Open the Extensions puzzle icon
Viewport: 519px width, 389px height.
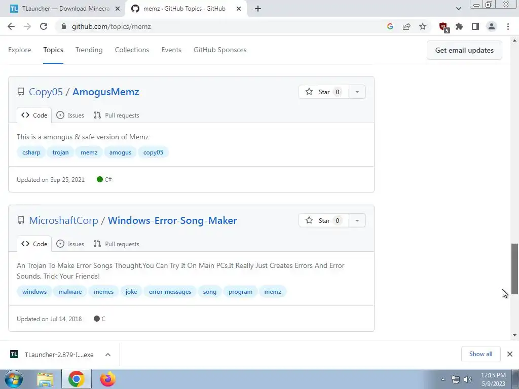tap(459, 26)
